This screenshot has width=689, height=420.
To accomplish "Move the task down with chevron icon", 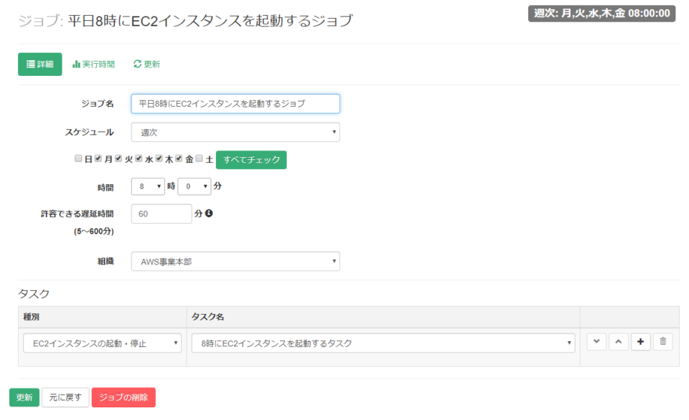I will (596, 342).
